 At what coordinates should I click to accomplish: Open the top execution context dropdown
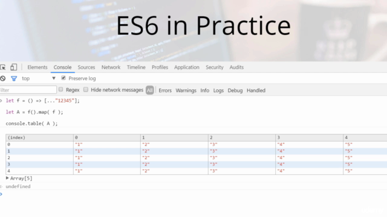point(39,78)
